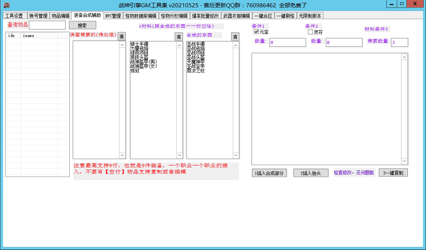Viewport: 426px width, 250px height.
Task: Click the 1插入合成部分 button
Action: [271, 173]
